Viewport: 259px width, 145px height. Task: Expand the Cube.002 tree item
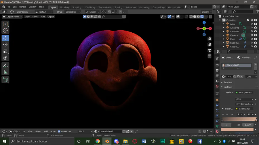[x=224, y=46]
